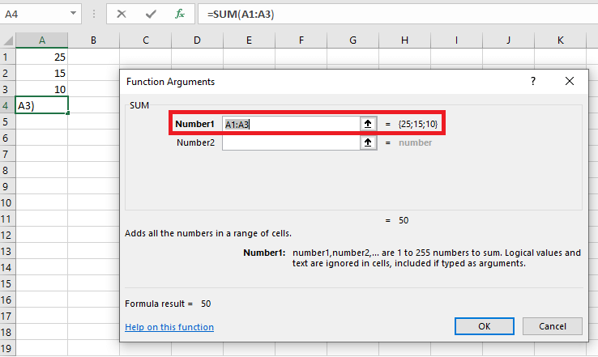
Task: Click the Insert Function fx icon
Action: (180, 14)
